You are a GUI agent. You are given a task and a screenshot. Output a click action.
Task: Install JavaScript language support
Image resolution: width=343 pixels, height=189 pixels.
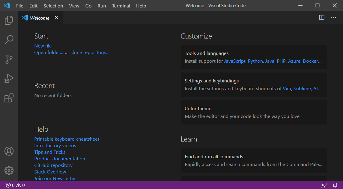coord(235,61)
